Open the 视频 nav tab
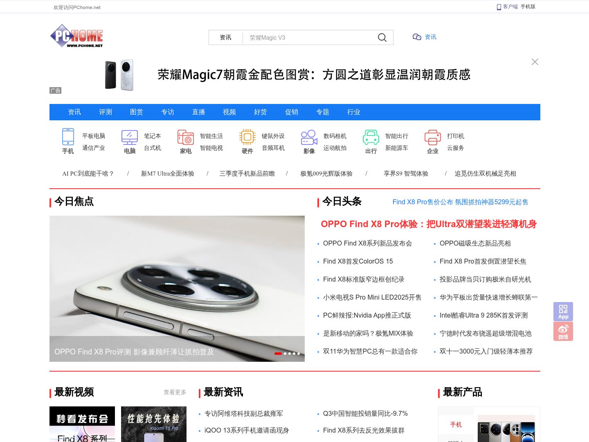 click(229, 112)
